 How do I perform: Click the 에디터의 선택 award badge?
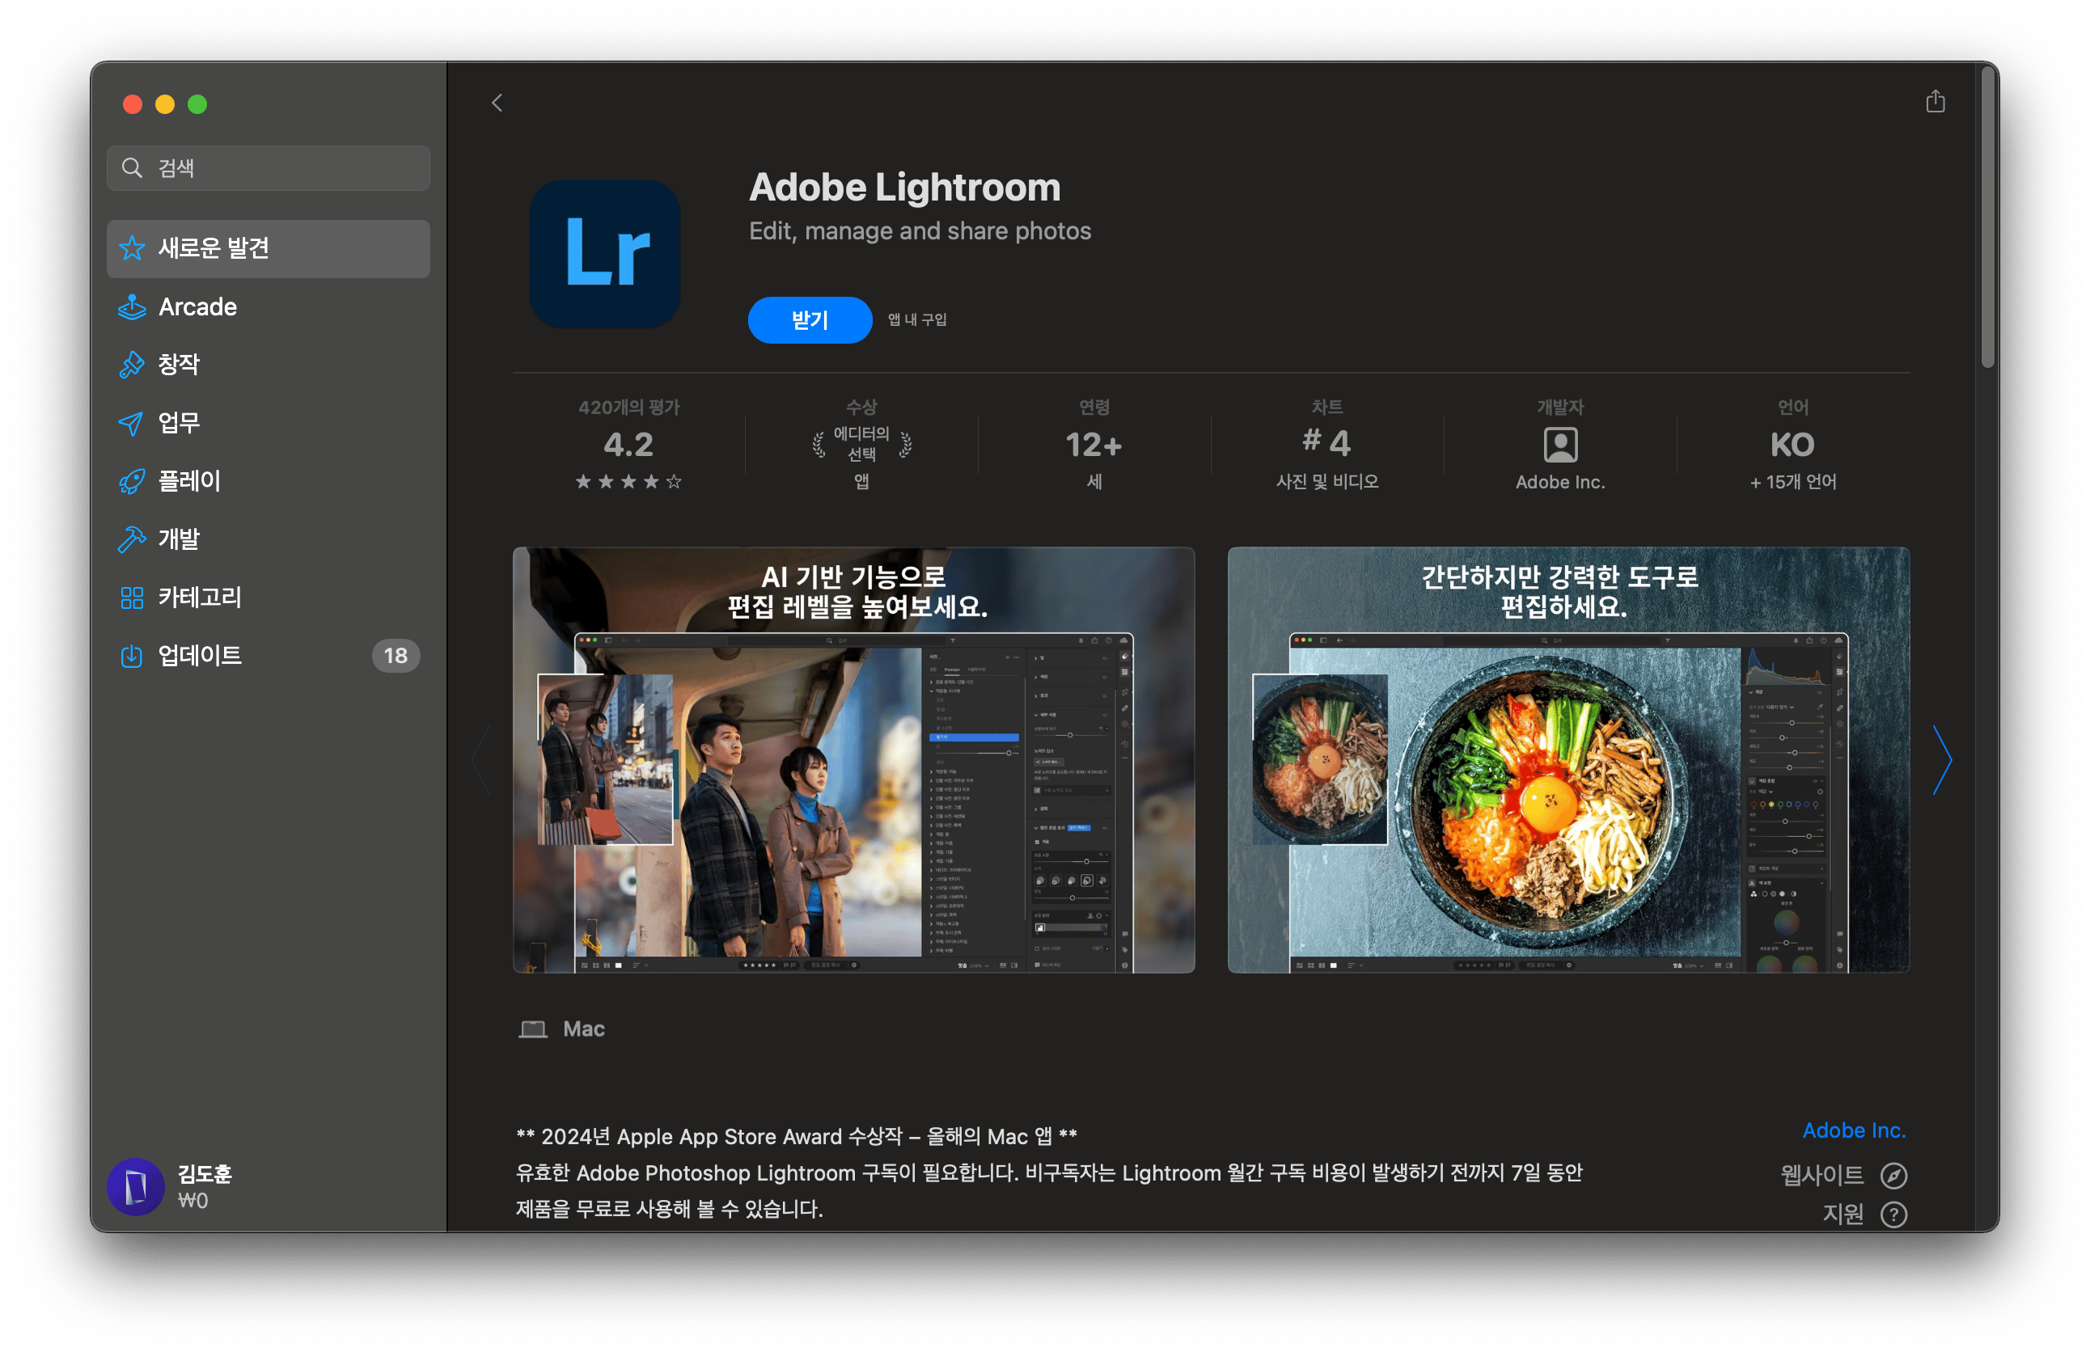[x=861, y=444]
